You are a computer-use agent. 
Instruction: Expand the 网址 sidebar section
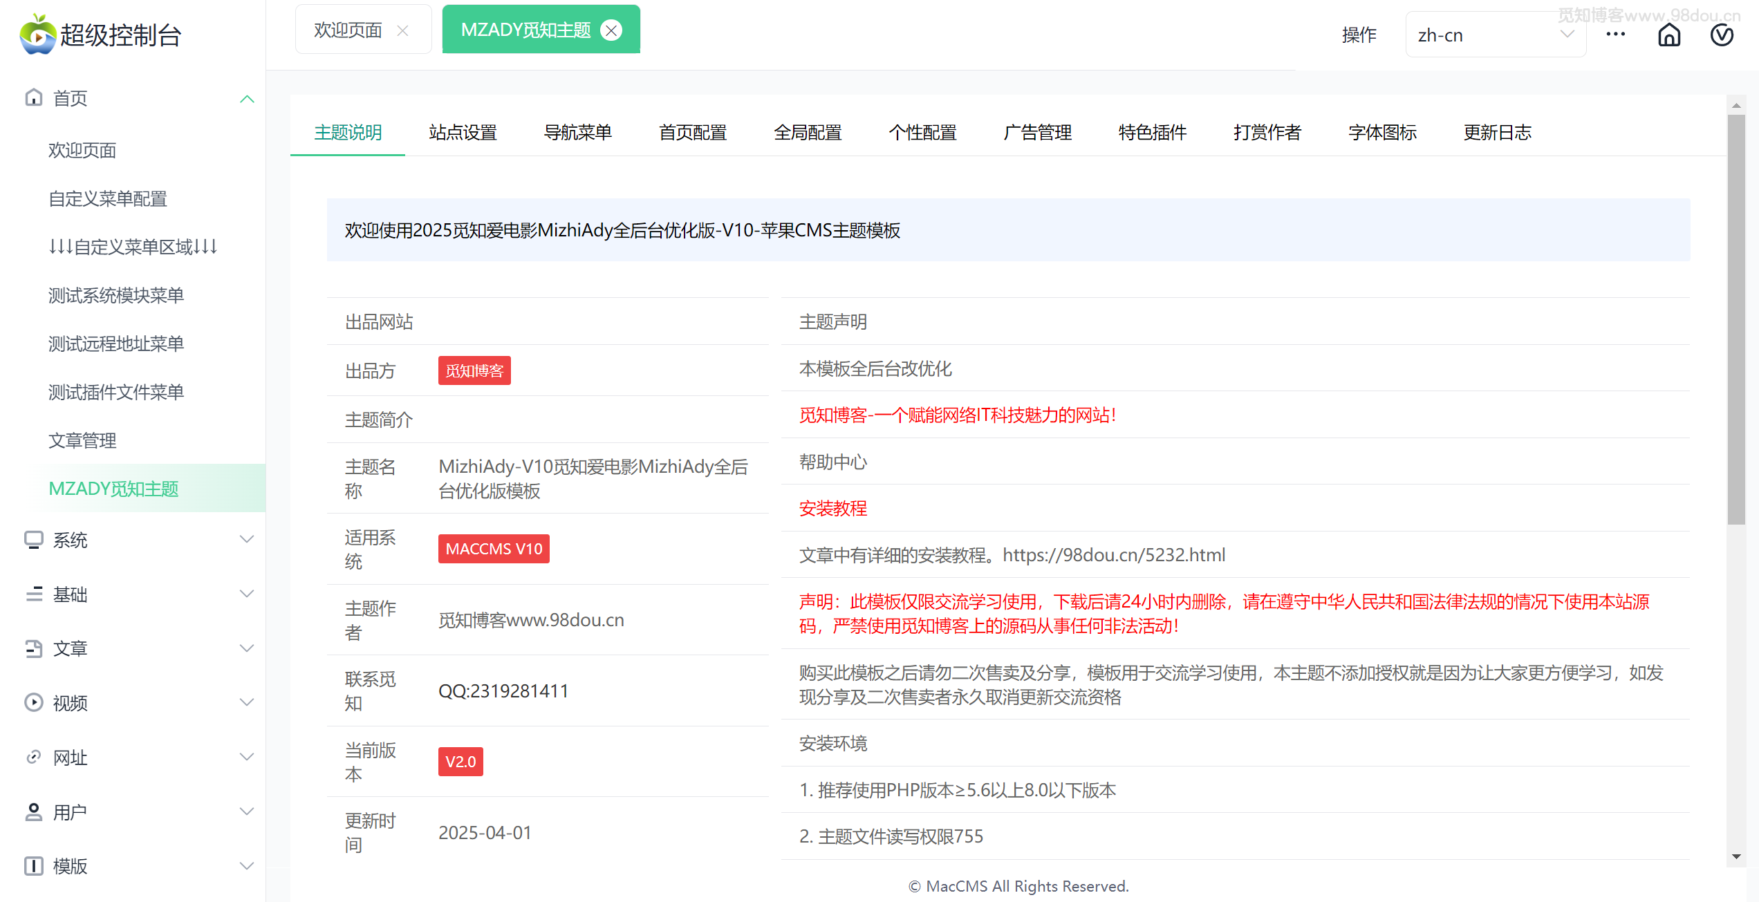point(247,757)
